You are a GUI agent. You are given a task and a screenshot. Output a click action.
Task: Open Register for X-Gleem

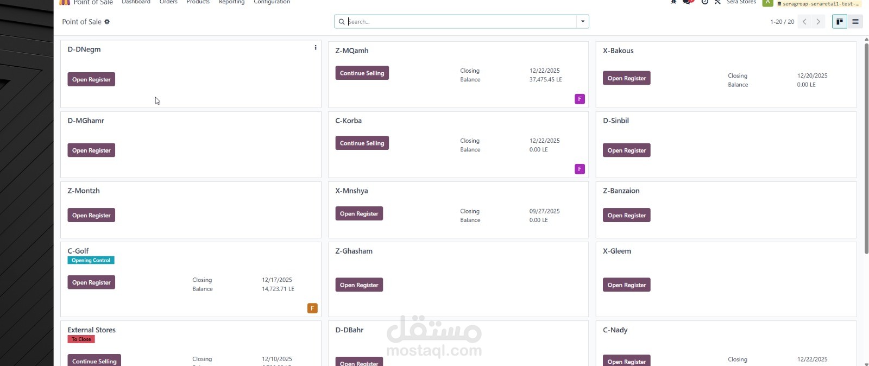click(627, 285)
